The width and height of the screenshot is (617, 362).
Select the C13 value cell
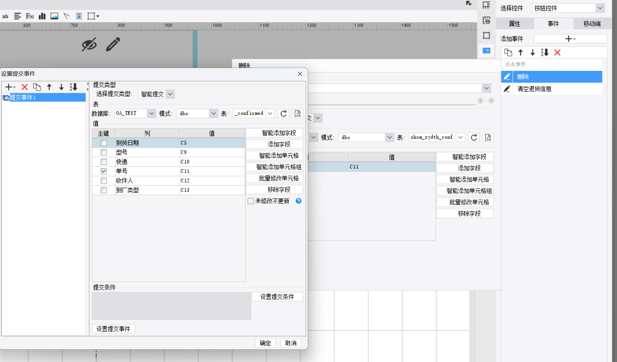click(x=212, y=190)
